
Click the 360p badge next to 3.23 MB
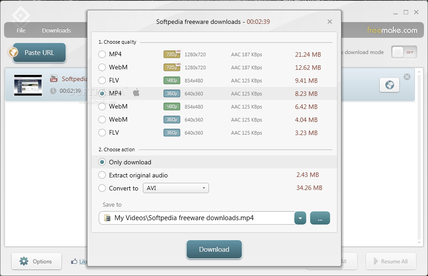(x=172, y=132)
